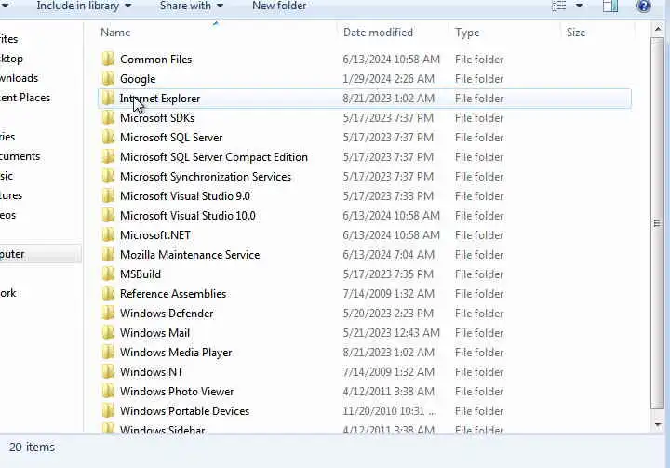Viewport: 670px width, 468px height.
Task: Select the Windows Mail folder icon
Action: [109, 332]
